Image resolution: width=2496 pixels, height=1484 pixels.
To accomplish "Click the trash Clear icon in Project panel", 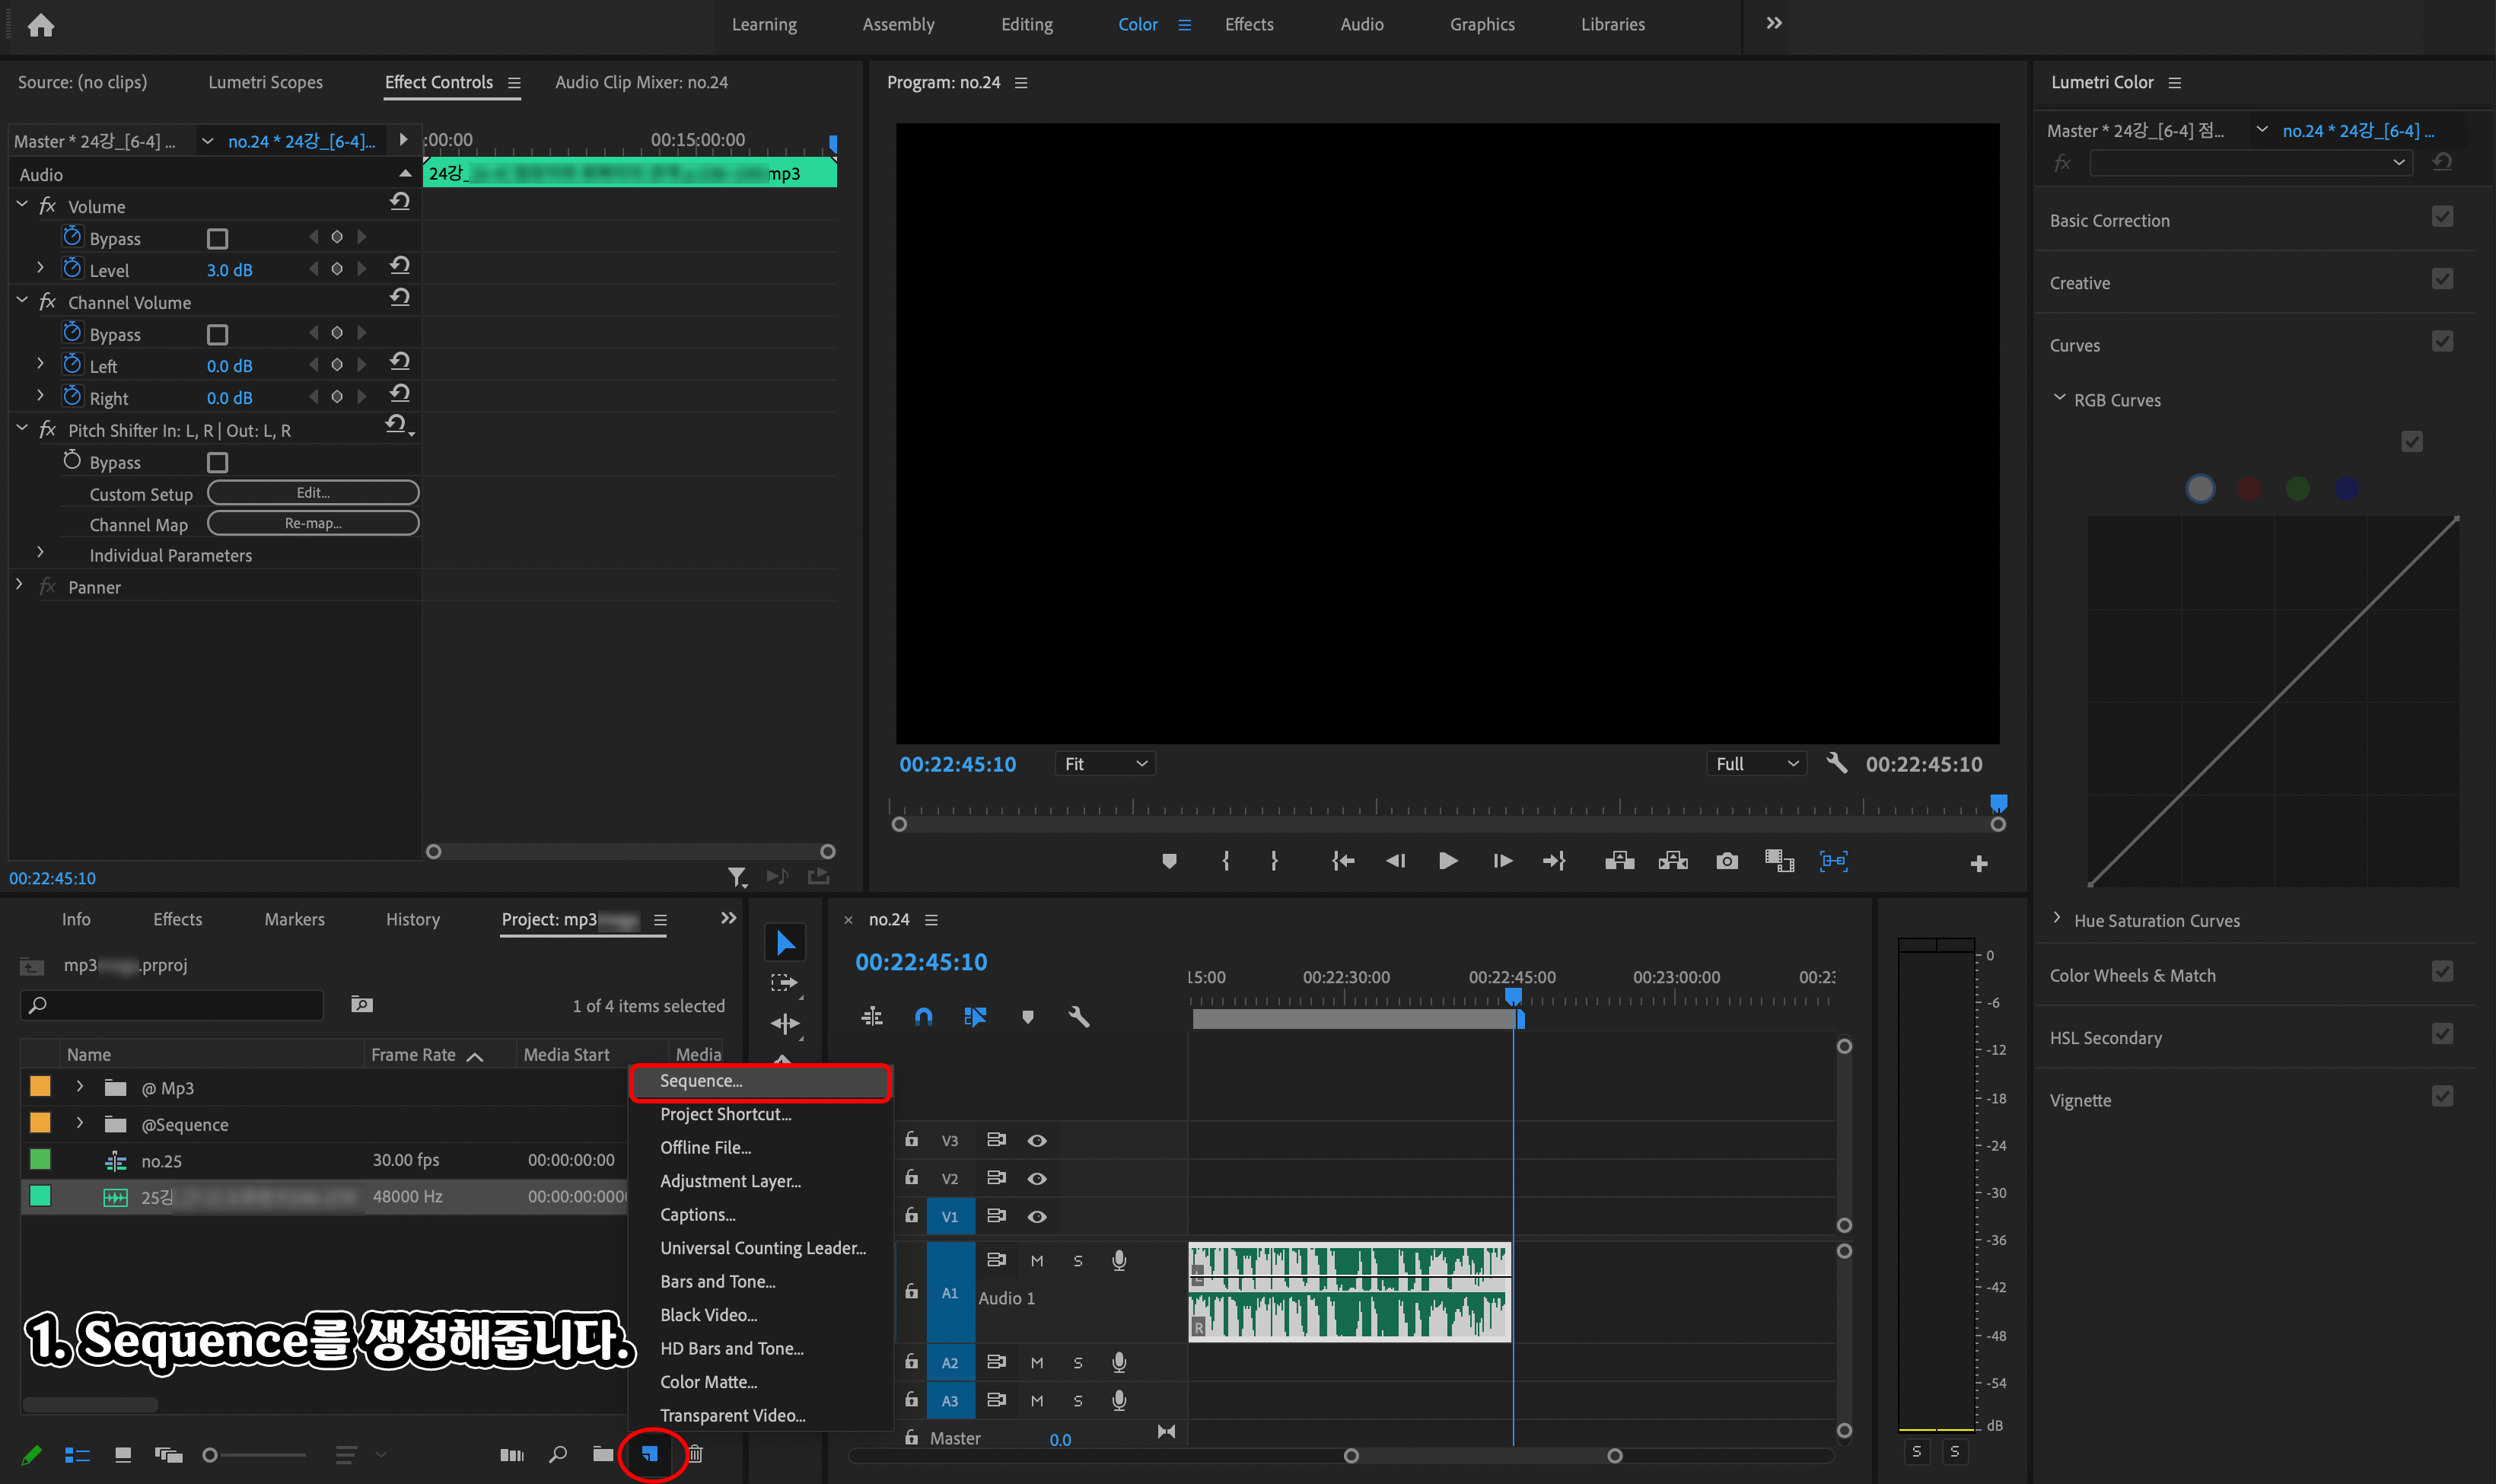I will [696, 1454].
